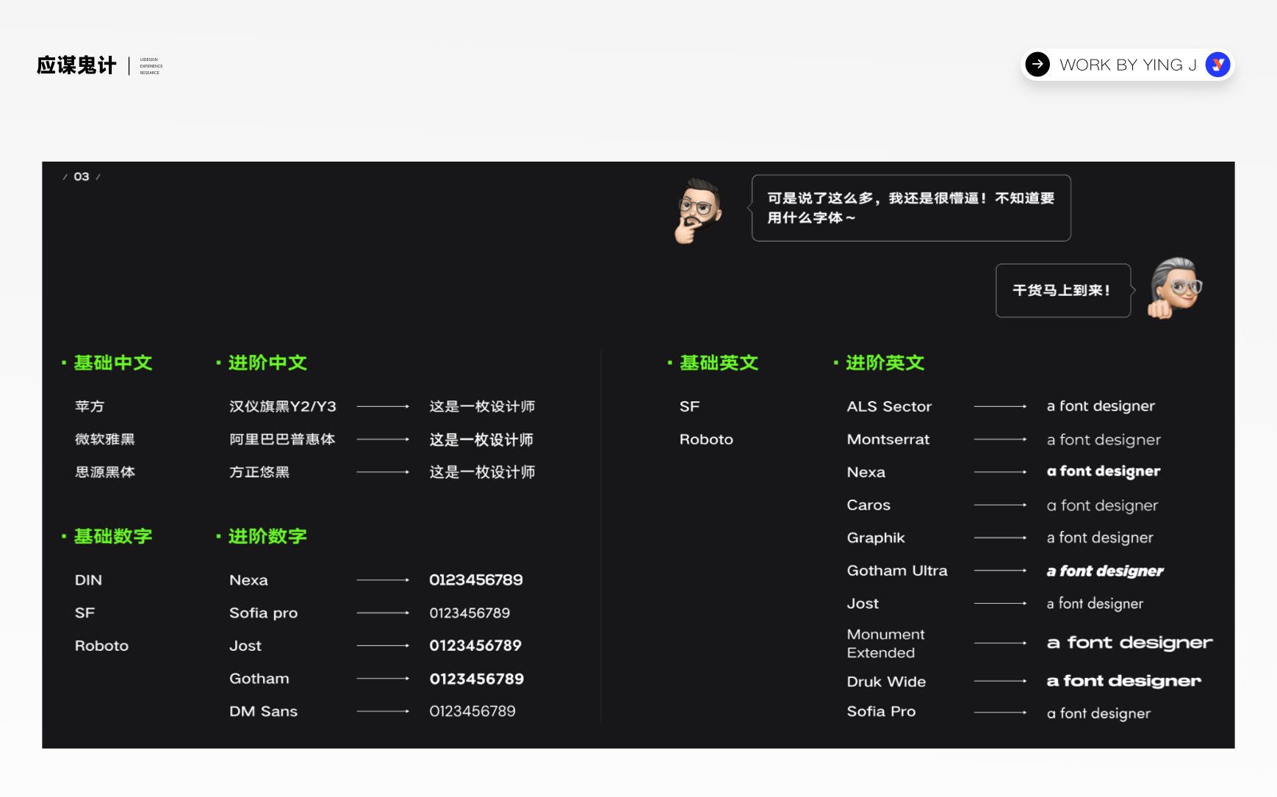Click the 干货马上到来 speech bubble
This screenshot has height=797, width=1277.
click(x=1063, y=290)
